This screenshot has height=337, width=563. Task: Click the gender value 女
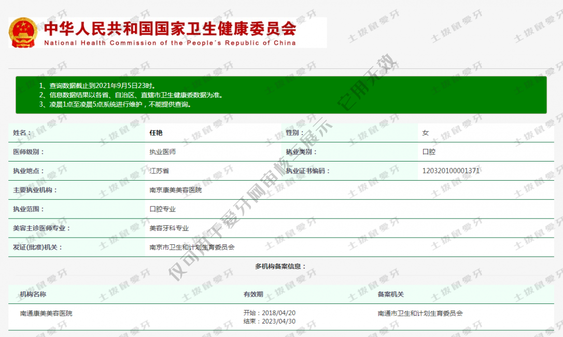426,133
